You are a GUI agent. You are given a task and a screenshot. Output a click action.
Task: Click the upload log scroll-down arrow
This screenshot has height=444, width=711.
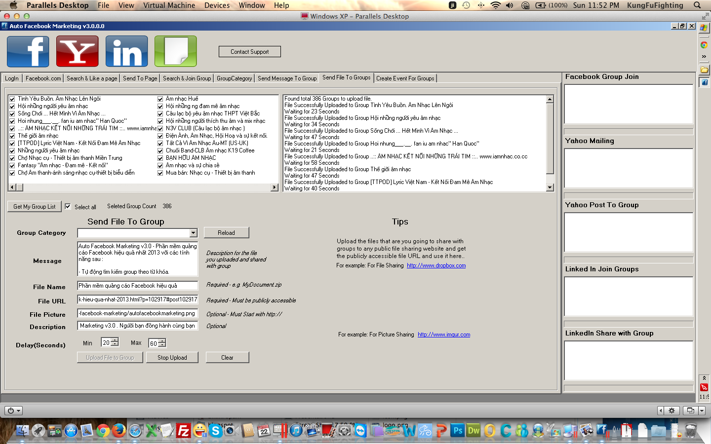coord(550,187)
